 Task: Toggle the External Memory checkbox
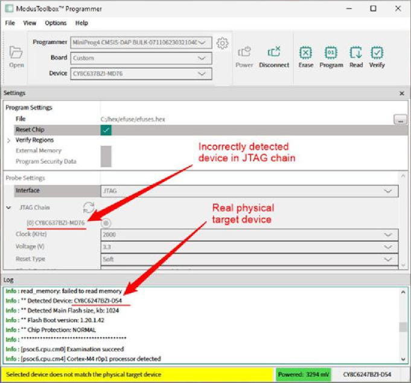pyautogui.click(x=106, y=151)
